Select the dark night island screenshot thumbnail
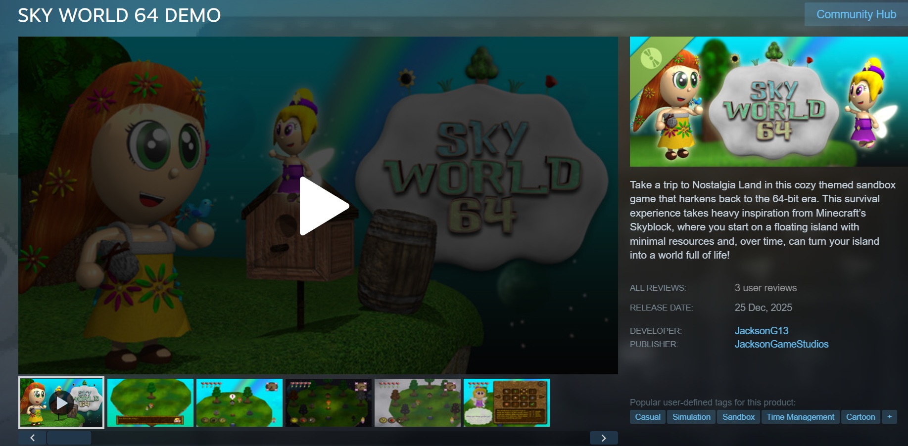The image size is (908, 446). point(329,402)
